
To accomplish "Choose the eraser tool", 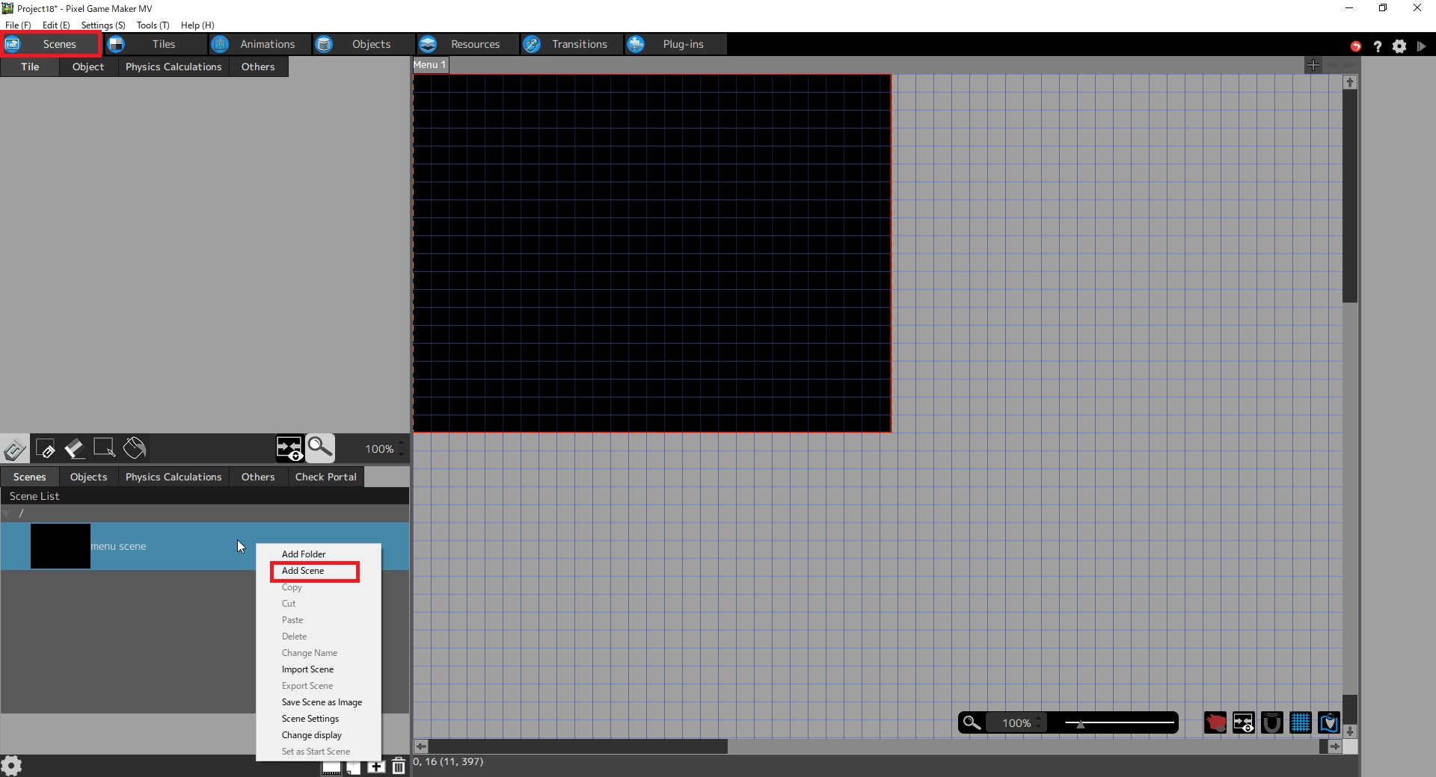I will click(x=75, y=449).
